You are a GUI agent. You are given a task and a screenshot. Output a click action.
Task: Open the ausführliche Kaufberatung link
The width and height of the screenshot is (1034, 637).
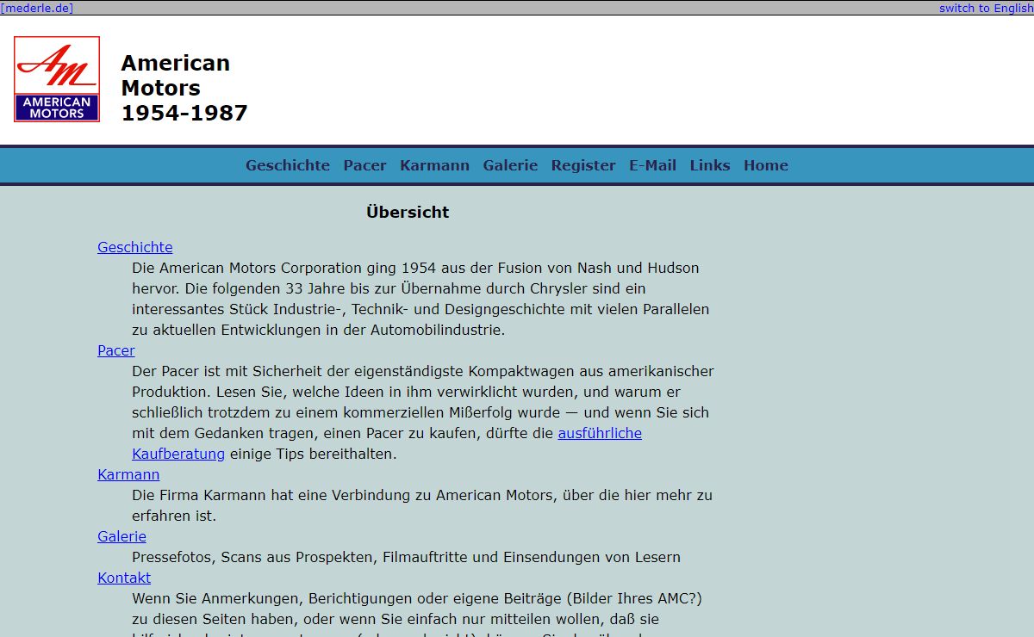[600, 433]
